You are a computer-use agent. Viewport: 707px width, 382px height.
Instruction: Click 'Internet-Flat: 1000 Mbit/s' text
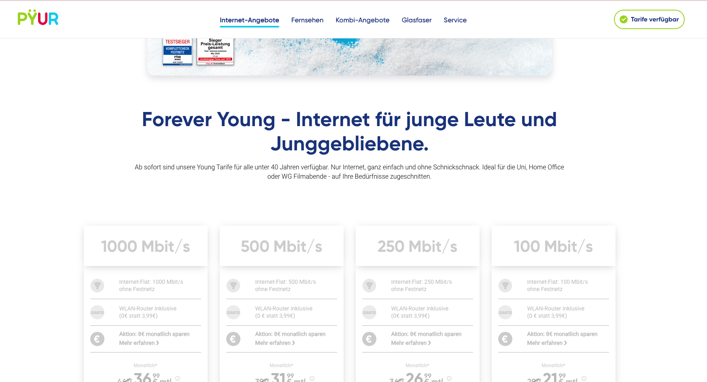pos(151,282)
